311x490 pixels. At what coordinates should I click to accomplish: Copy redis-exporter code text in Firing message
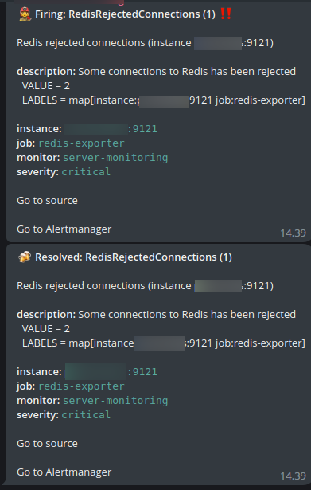[x=81, y=143]
